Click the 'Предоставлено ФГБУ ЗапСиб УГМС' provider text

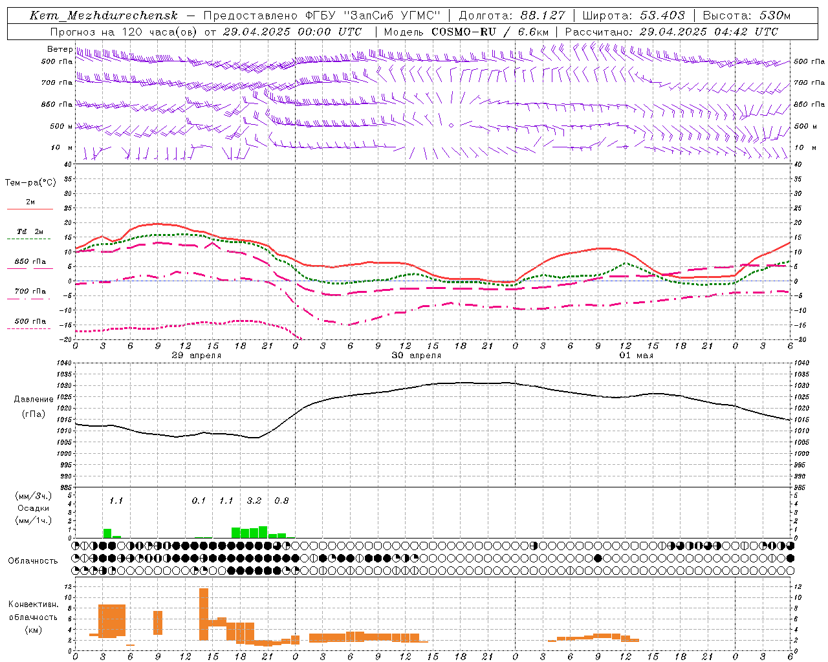(321, 16)
